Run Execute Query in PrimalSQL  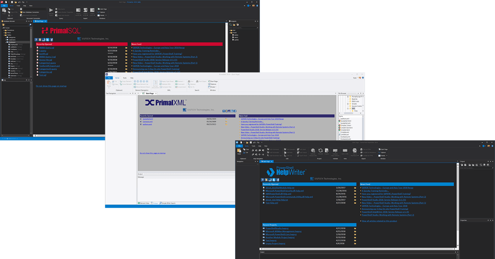point(51,12)
